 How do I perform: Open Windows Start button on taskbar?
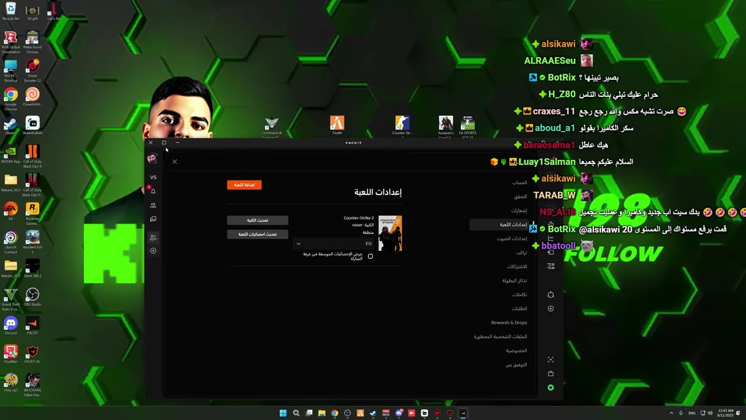[283, 414]
